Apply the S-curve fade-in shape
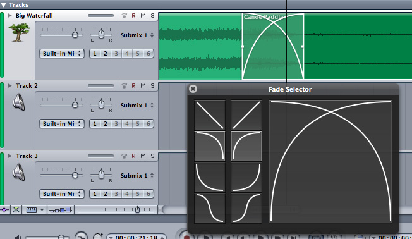Viewport: 412px width, 239px height. click(246, 208)
